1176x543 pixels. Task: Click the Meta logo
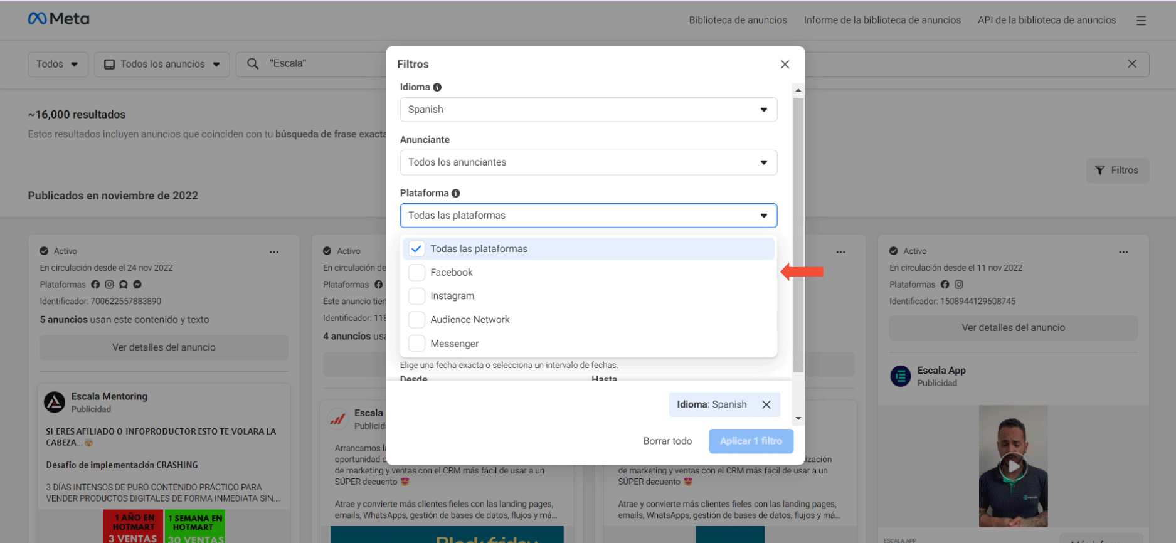[58, 19]
